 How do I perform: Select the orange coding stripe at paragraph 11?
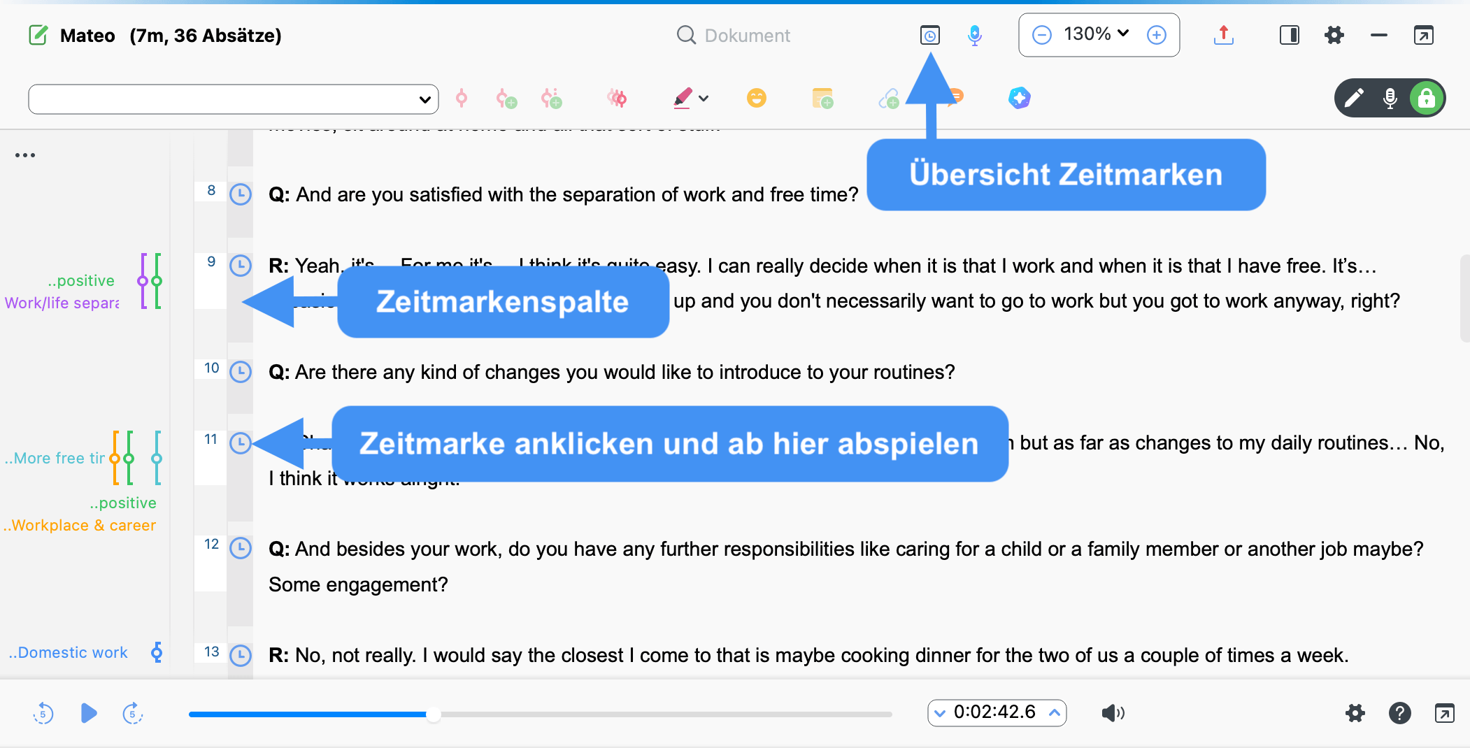point(115,459)
